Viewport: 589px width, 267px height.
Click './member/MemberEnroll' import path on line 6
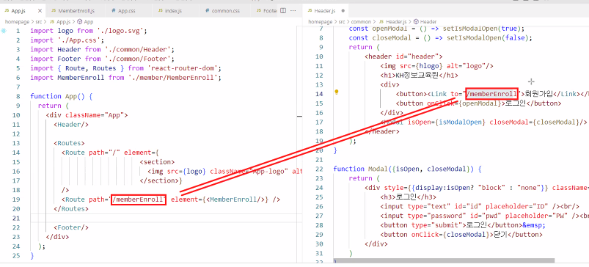[x=175, y=78]
